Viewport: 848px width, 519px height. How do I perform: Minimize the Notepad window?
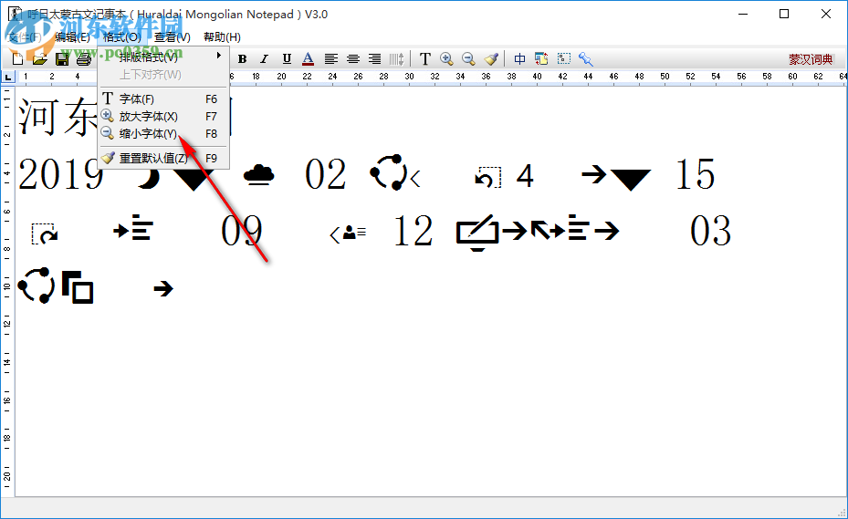[743, 14]
